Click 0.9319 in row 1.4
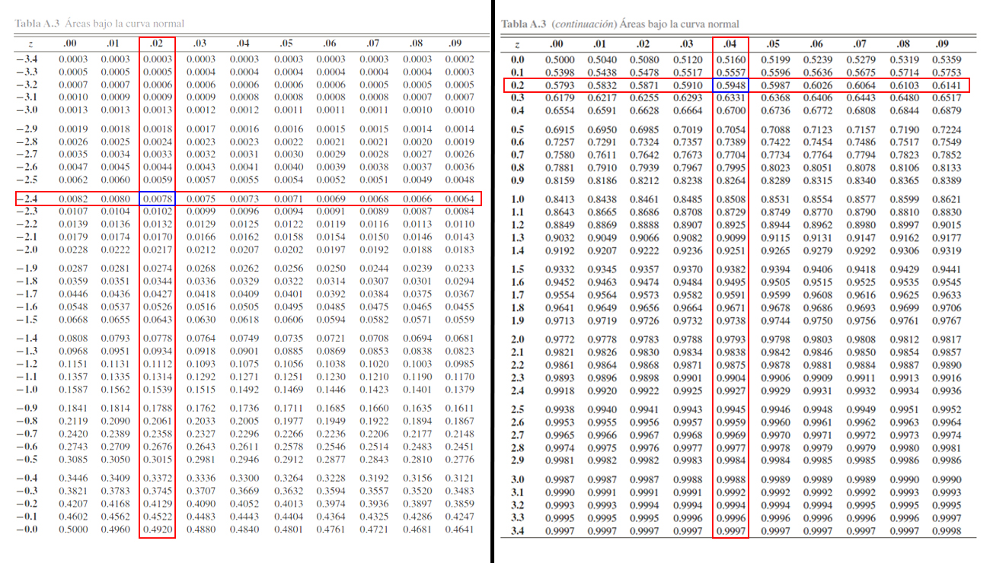Image resolution: width=993 pixels, height=563 pixels. pos(947,250)
